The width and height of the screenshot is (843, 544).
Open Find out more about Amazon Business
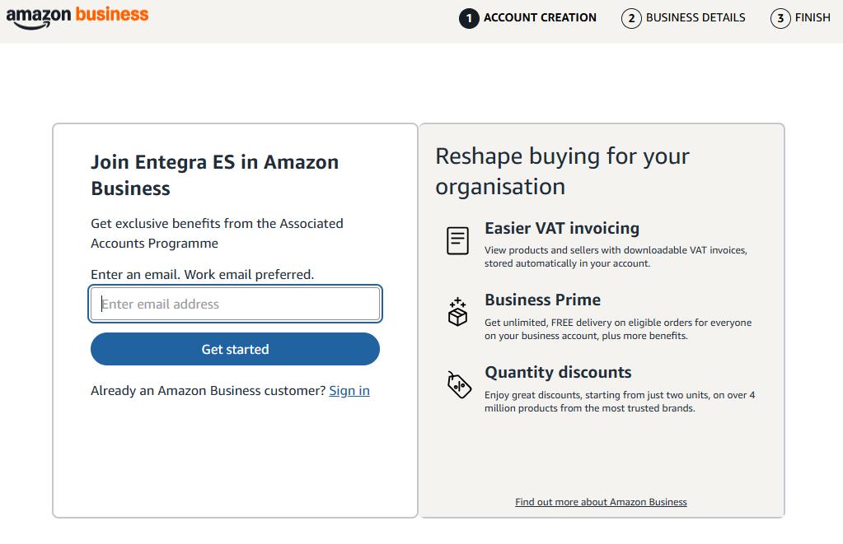tap(601, 502)
